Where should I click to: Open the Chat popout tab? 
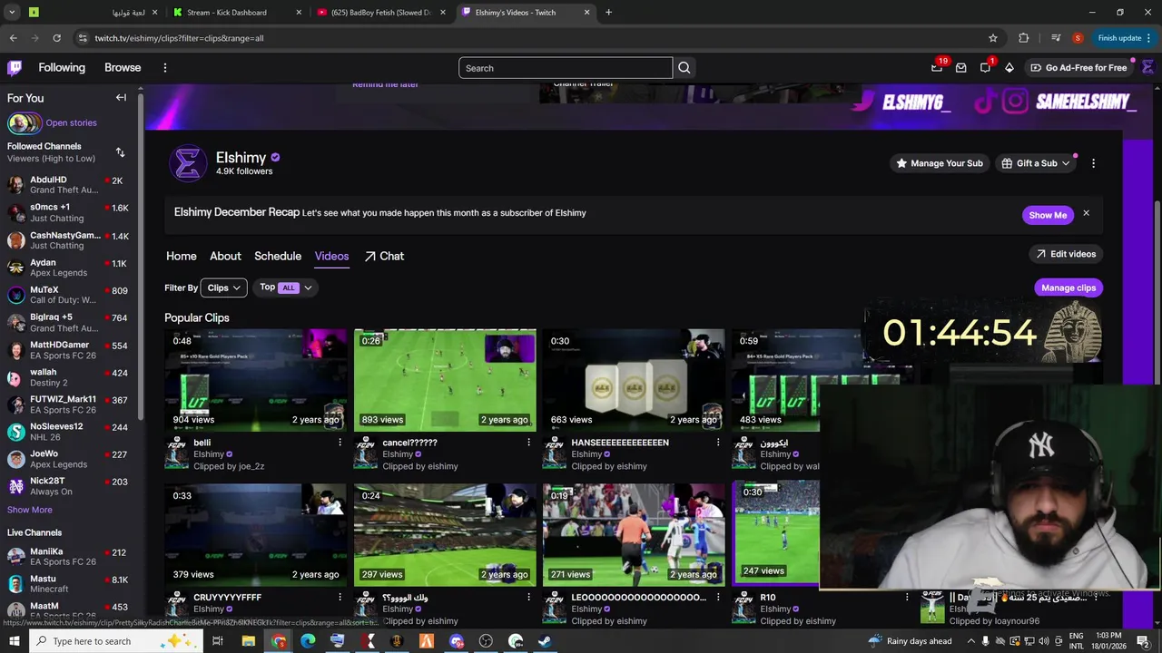(x=384, y=256)
